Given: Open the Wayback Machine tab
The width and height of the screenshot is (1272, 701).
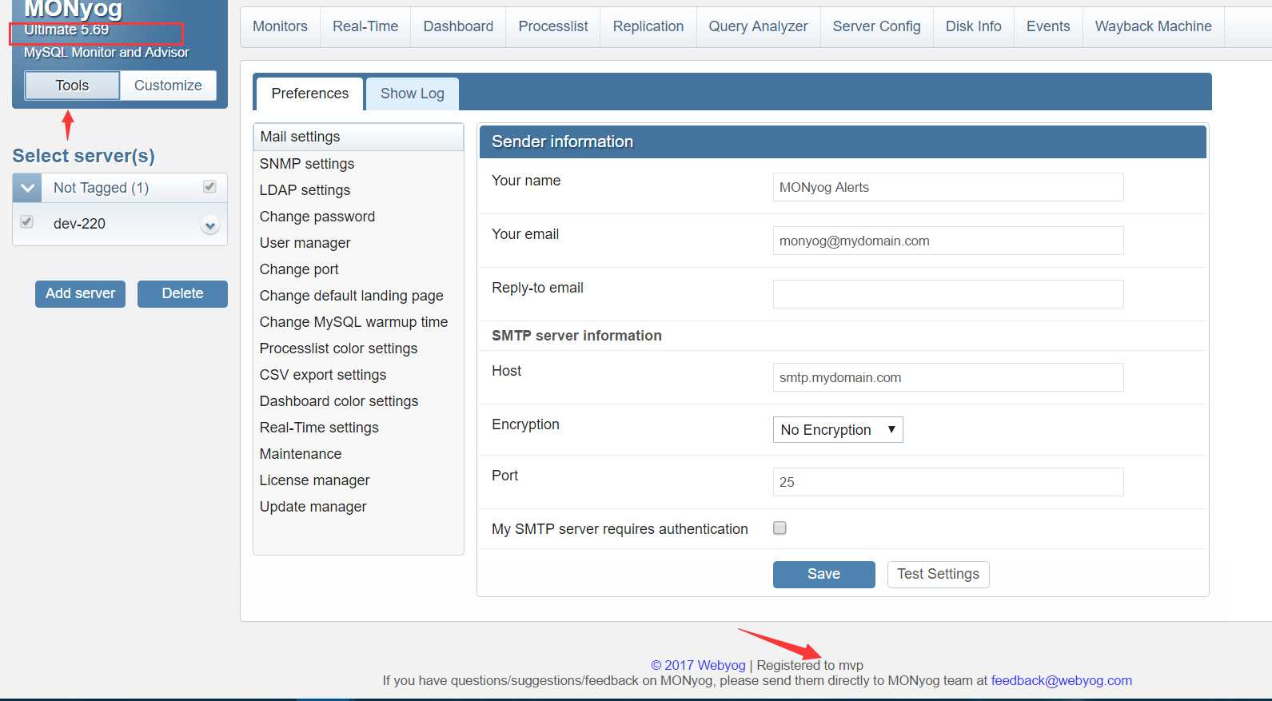Looking at the screenshot, I should [x=1153, y=26].
